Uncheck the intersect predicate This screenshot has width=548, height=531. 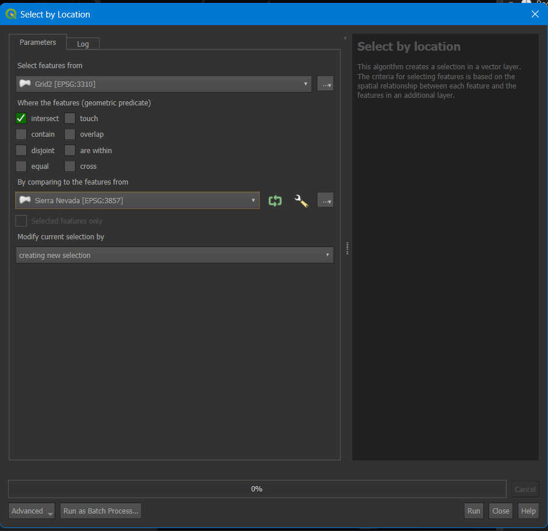(21, 118)
